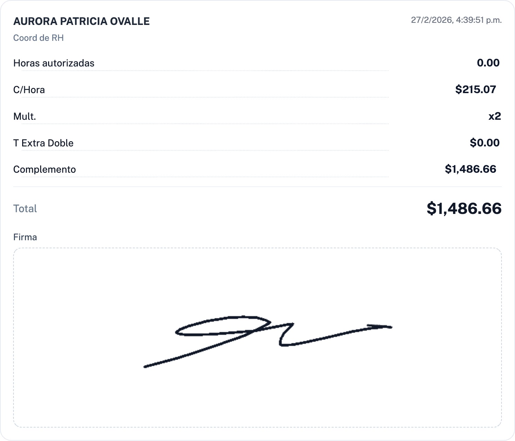Select the T Extra Doble label

click(43, 143)
